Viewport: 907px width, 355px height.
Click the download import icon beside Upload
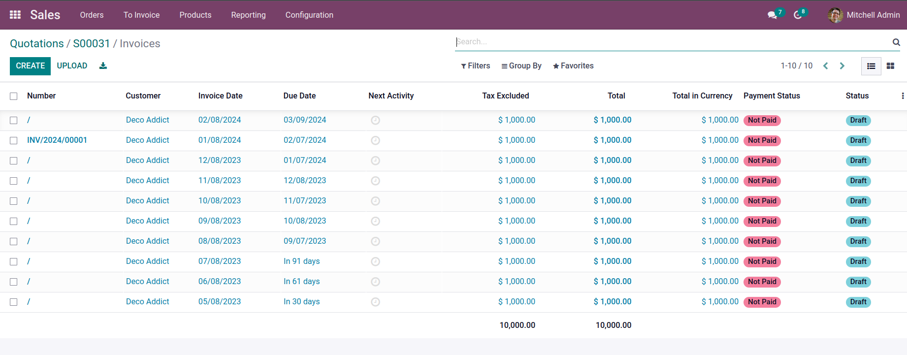point(103,66)
